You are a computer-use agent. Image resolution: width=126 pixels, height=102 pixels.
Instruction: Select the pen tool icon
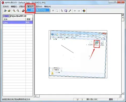70,11
